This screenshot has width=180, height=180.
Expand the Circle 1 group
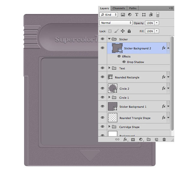109,97
